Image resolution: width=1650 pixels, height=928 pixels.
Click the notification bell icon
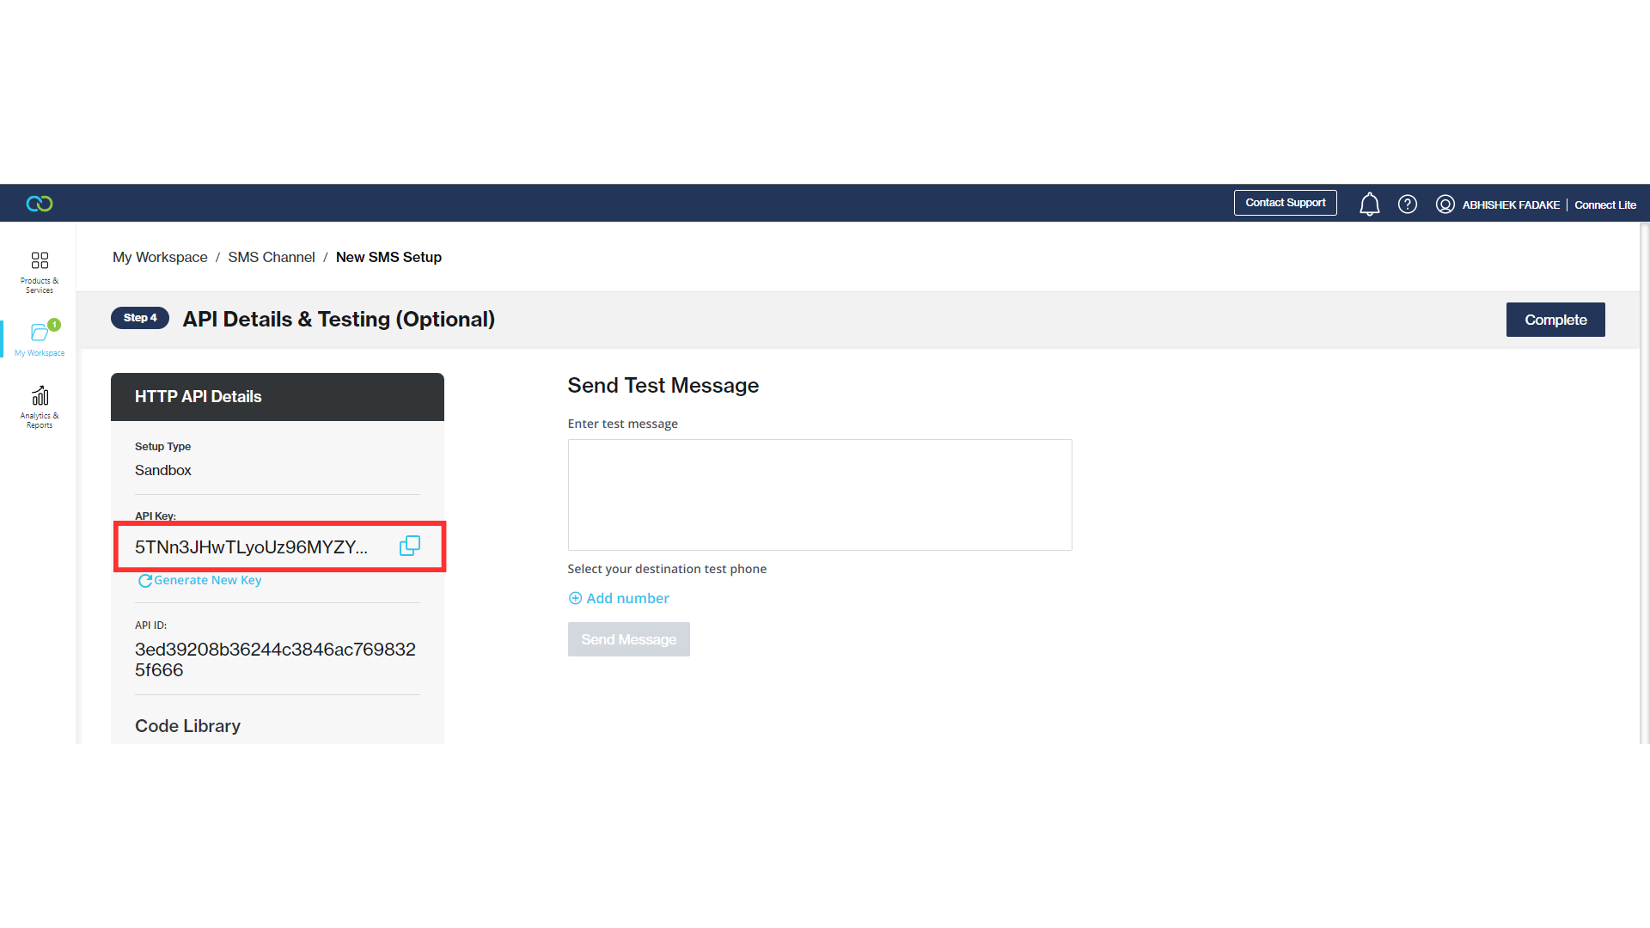(x=1369, y=204)
